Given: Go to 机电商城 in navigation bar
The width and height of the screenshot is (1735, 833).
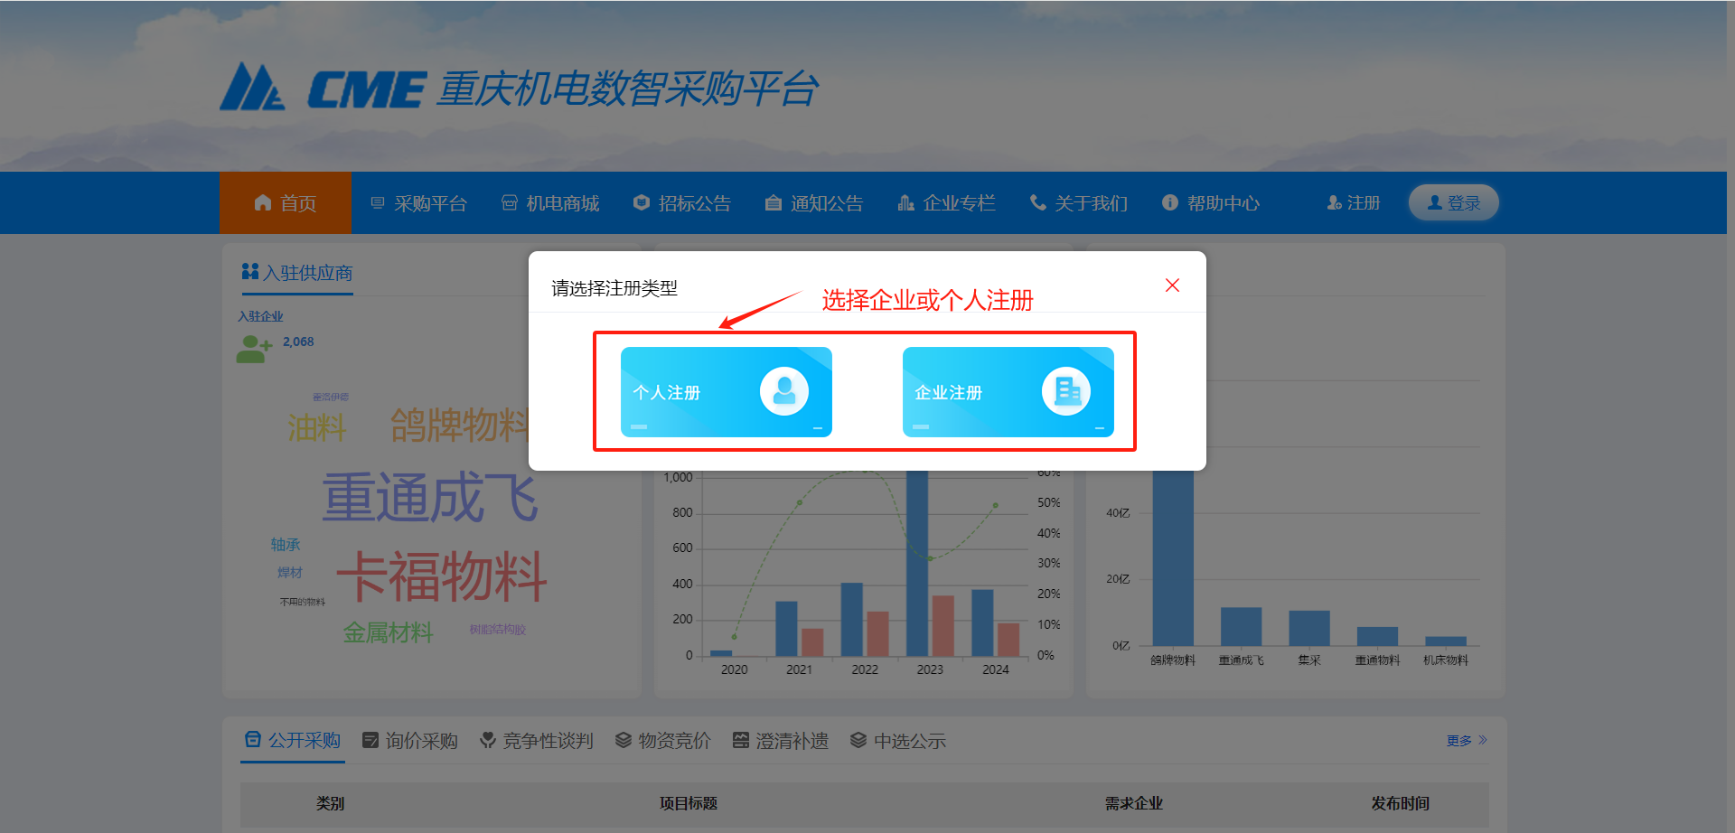Looking at the screenshot, I should 551,203.
